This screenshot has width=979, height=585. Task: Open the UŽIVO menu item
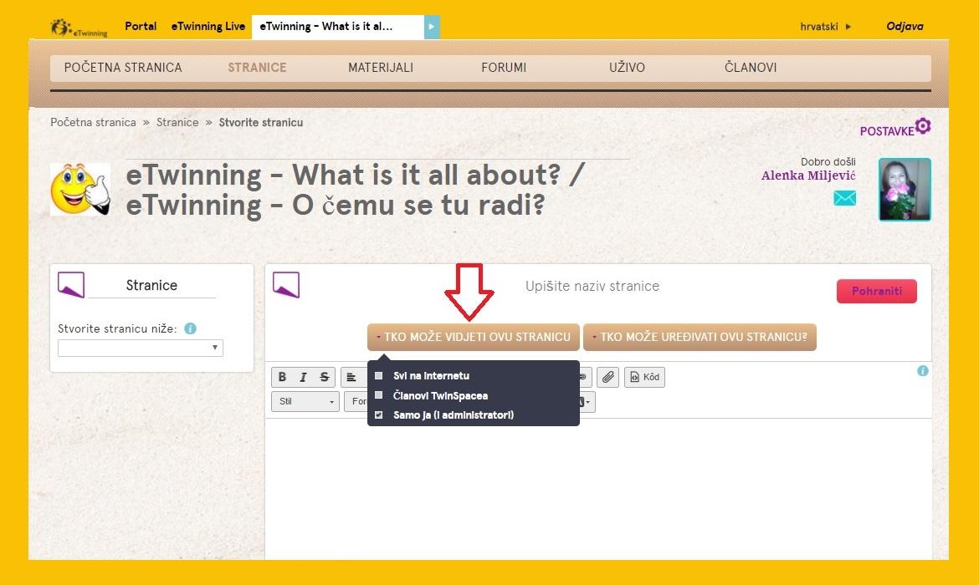[627, 68]
